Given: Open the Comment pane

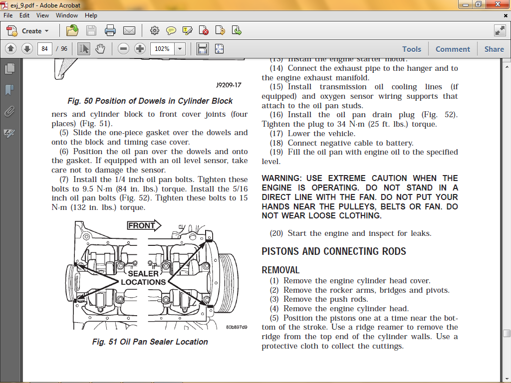Looking at the screenshot, I should [453, 49].
